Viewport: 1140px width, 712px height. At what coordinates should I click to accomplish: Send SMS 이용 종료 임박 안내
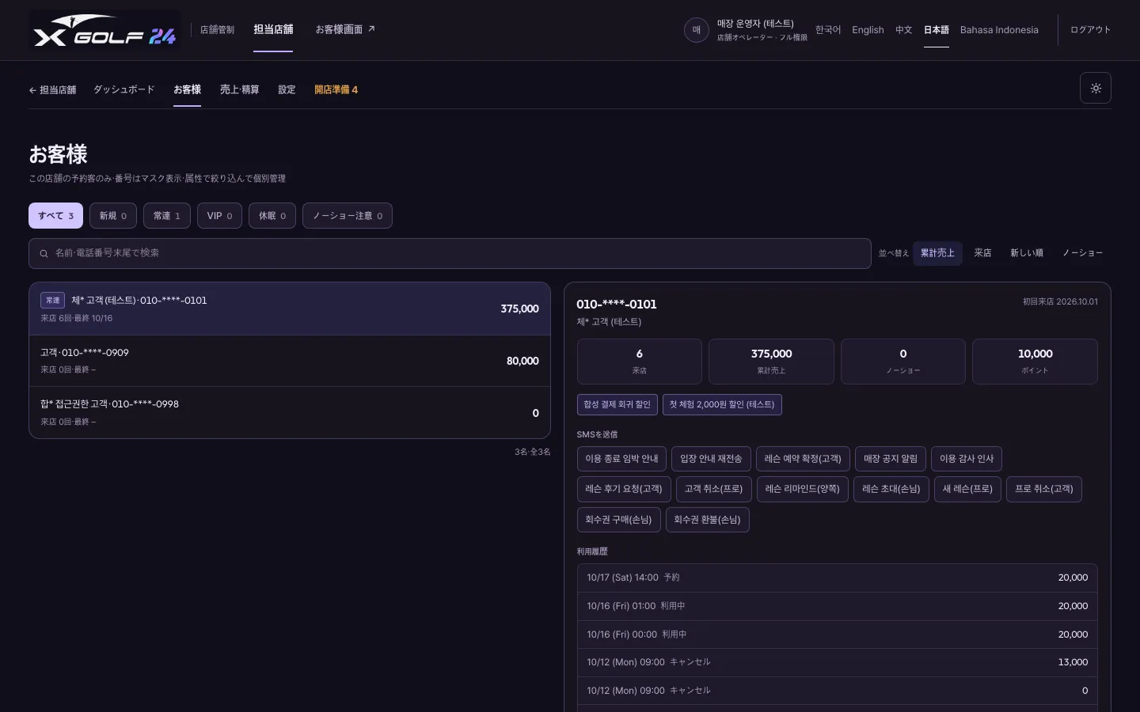tap(621, 459)
